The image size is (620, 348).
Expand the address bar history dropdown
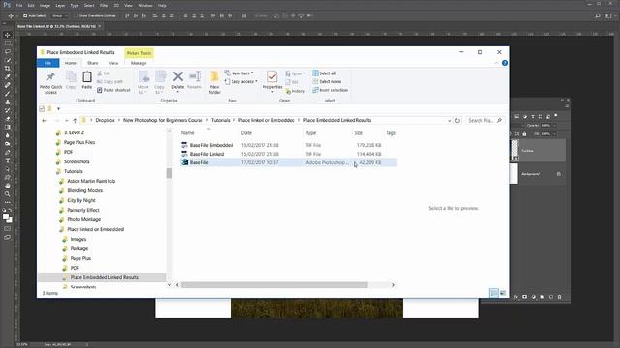click(449, 120)
